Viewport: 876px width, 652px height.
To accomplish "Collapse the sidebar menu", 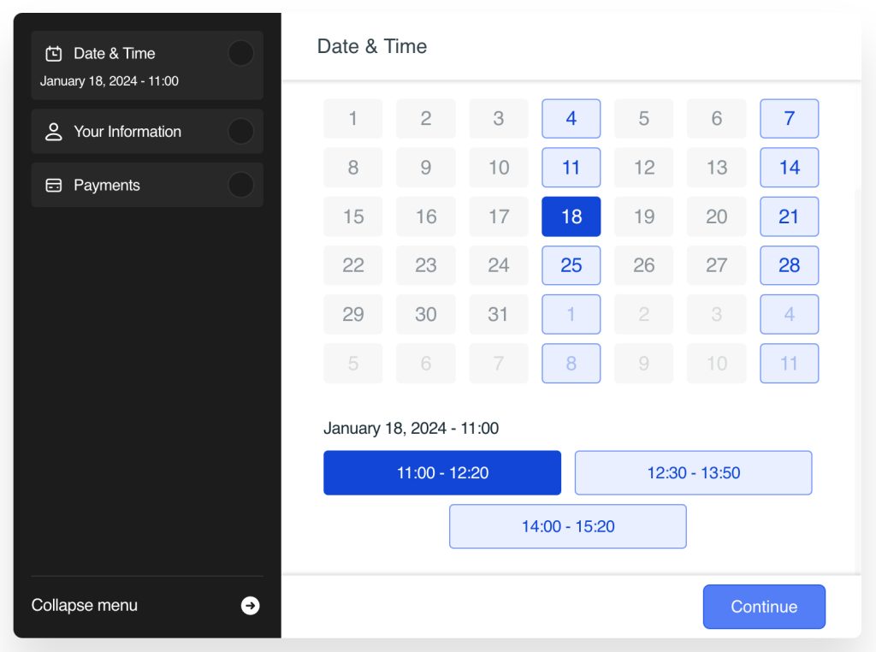I will coord(85,606).
